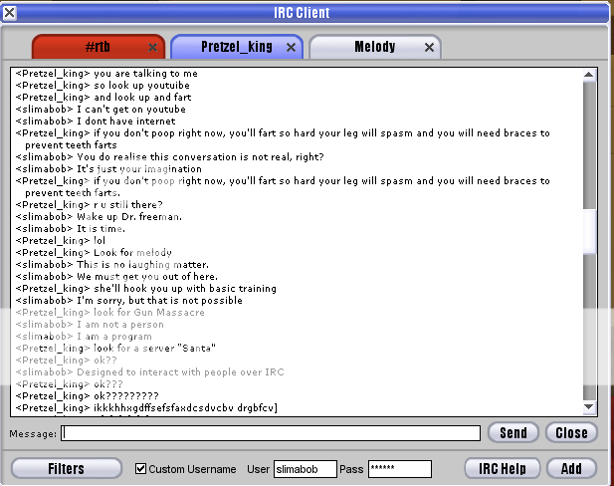614x486 pixels.
Task: Click the Add button
Action: tap(571, 468)
